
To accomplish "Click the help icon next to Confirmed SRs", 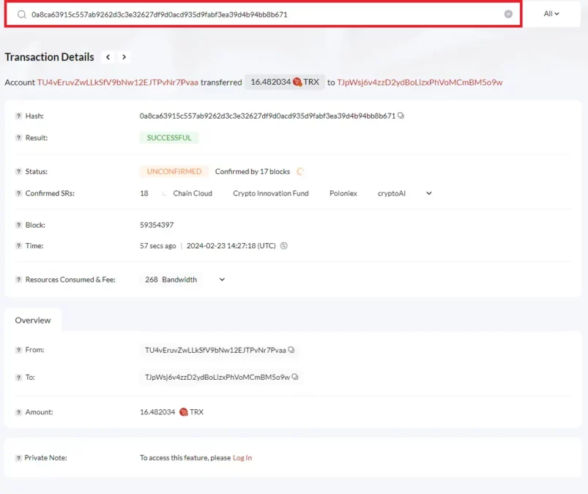I will pyautogui.click(x=18, y=194).
